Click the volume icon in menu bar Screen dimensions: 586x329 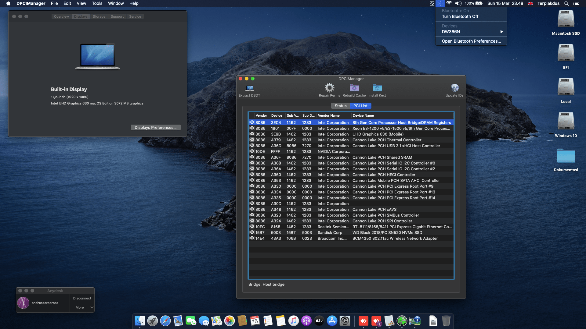pyautogui.click(x=458, y=3)
